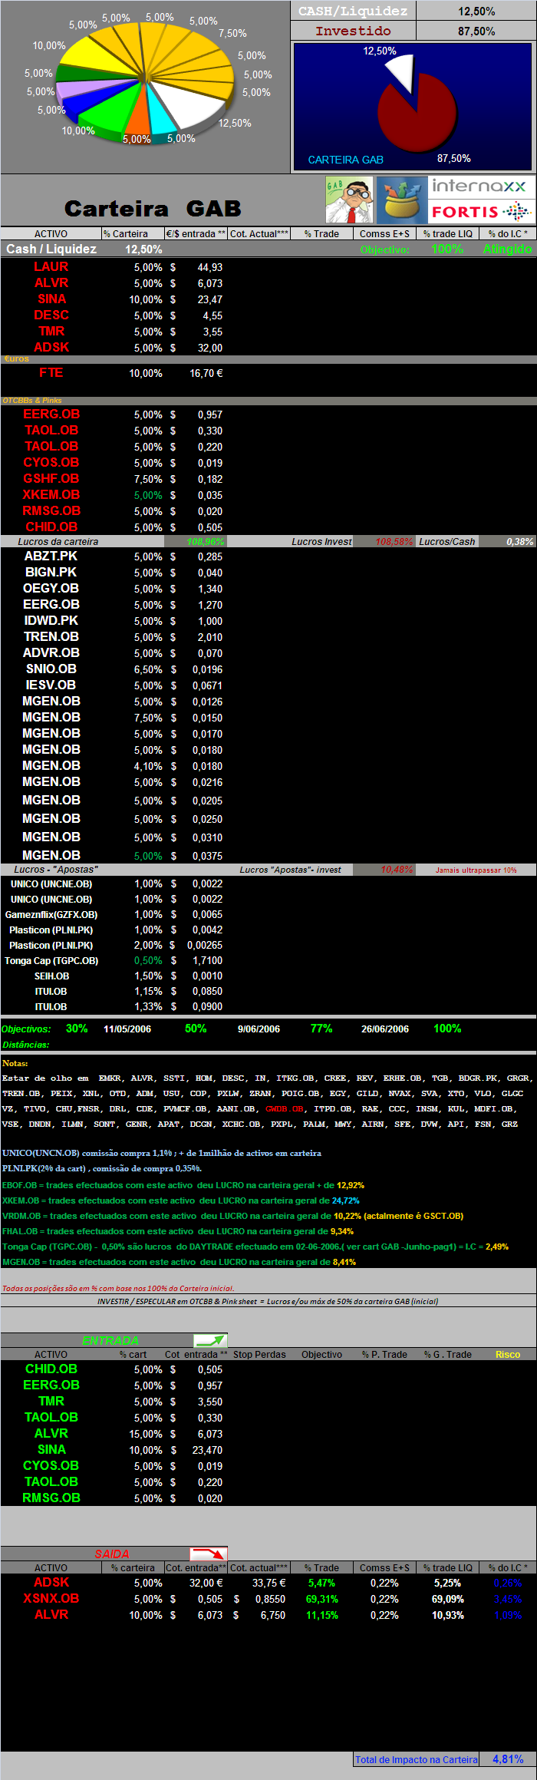The image size is (537, 1780).
Task: Select the Tonga Cap (TGPC.OB) row label
Action: (51, 960)
